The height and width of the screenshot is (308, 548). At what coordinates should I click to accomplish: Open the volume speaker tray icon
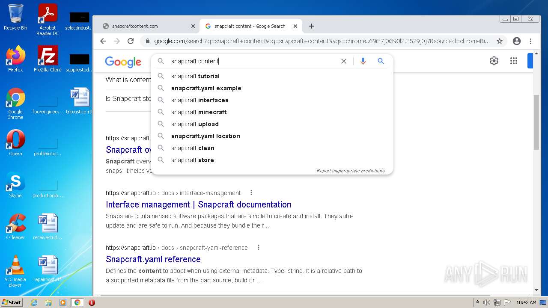tap(487, 302)
